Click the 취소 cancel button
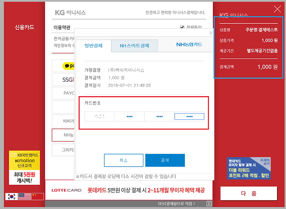 124,160
